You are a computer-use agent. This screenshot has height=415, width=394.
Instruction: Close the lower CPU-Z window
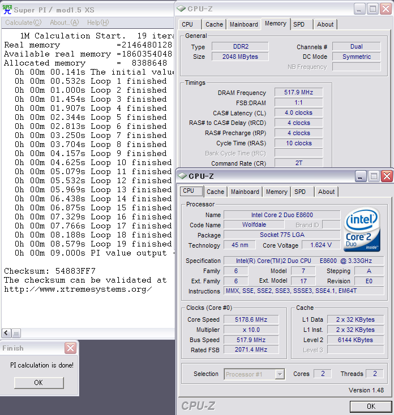387,176
